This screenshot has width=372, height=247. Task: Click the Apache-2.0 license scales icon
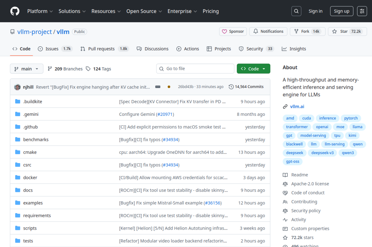click(285, 184)
